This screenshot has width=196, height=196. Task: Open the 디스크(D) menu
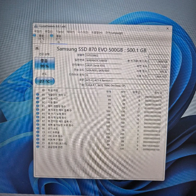83,32
